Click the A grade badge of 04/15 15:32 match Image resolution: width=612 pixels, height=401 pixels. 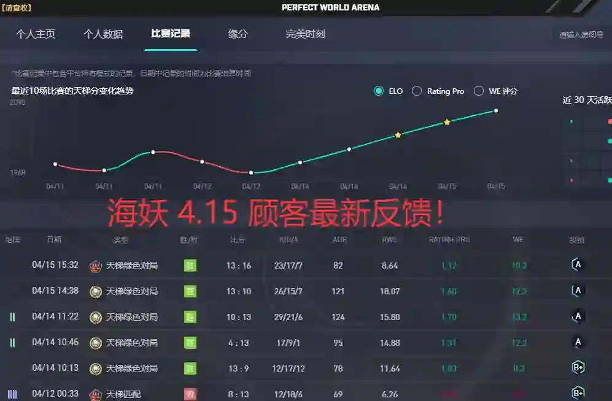[x=578, y=265]
